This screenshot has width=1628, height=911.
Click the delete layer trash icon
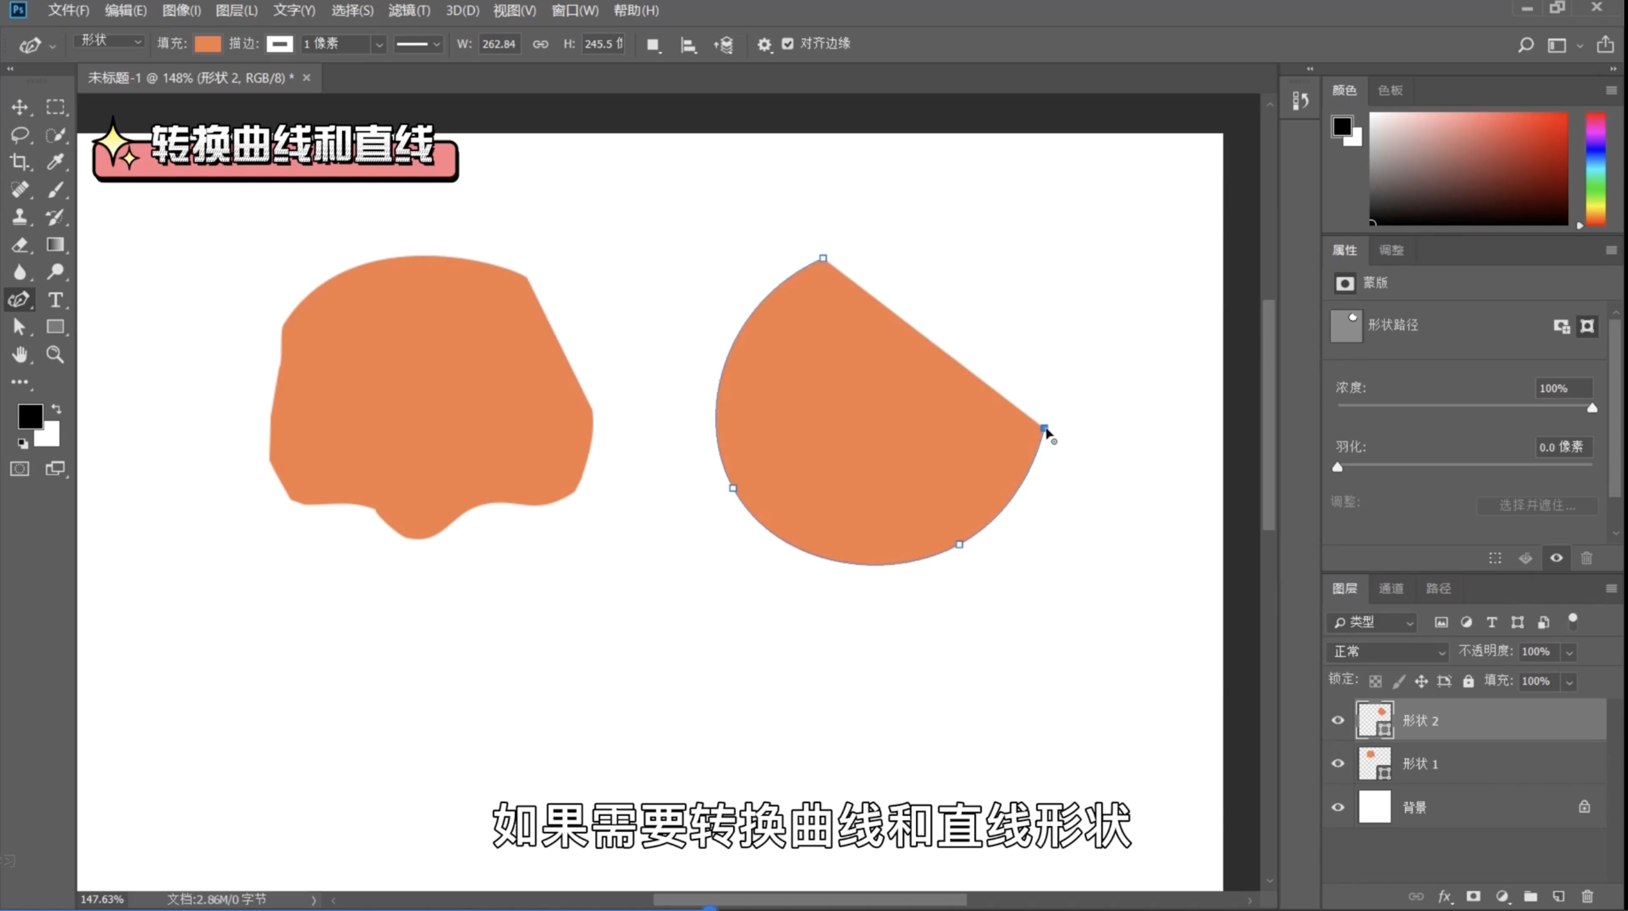tap(1587, 896)
